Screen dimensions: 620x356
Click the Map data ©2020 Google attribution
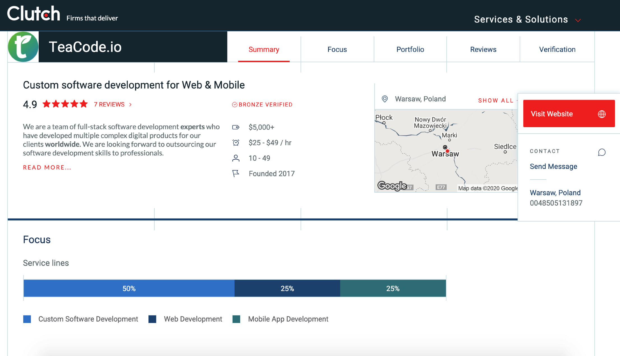click(488, 188)
